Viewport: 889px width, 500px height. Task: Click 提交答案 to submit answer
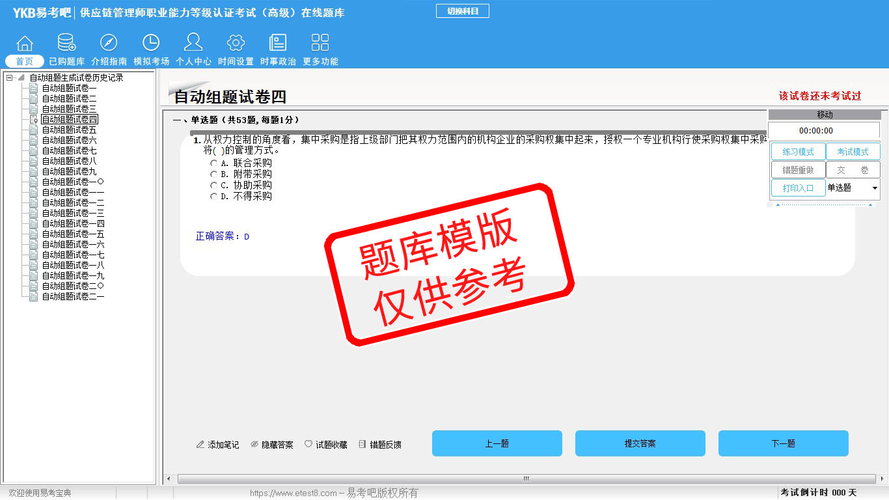click(640, 443)
